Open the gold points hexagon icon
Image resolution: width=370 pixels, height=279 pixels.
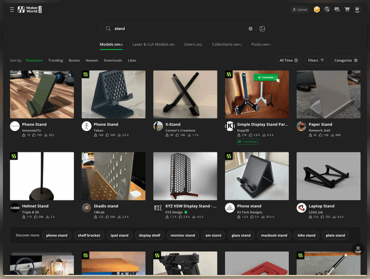click(x=317, y=10)
